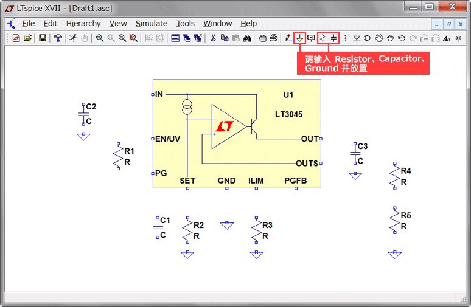Click the Cut scissors icon
The width and height of the screenshot is (471, 307).
pyautogui.click(x=213, y=38)
